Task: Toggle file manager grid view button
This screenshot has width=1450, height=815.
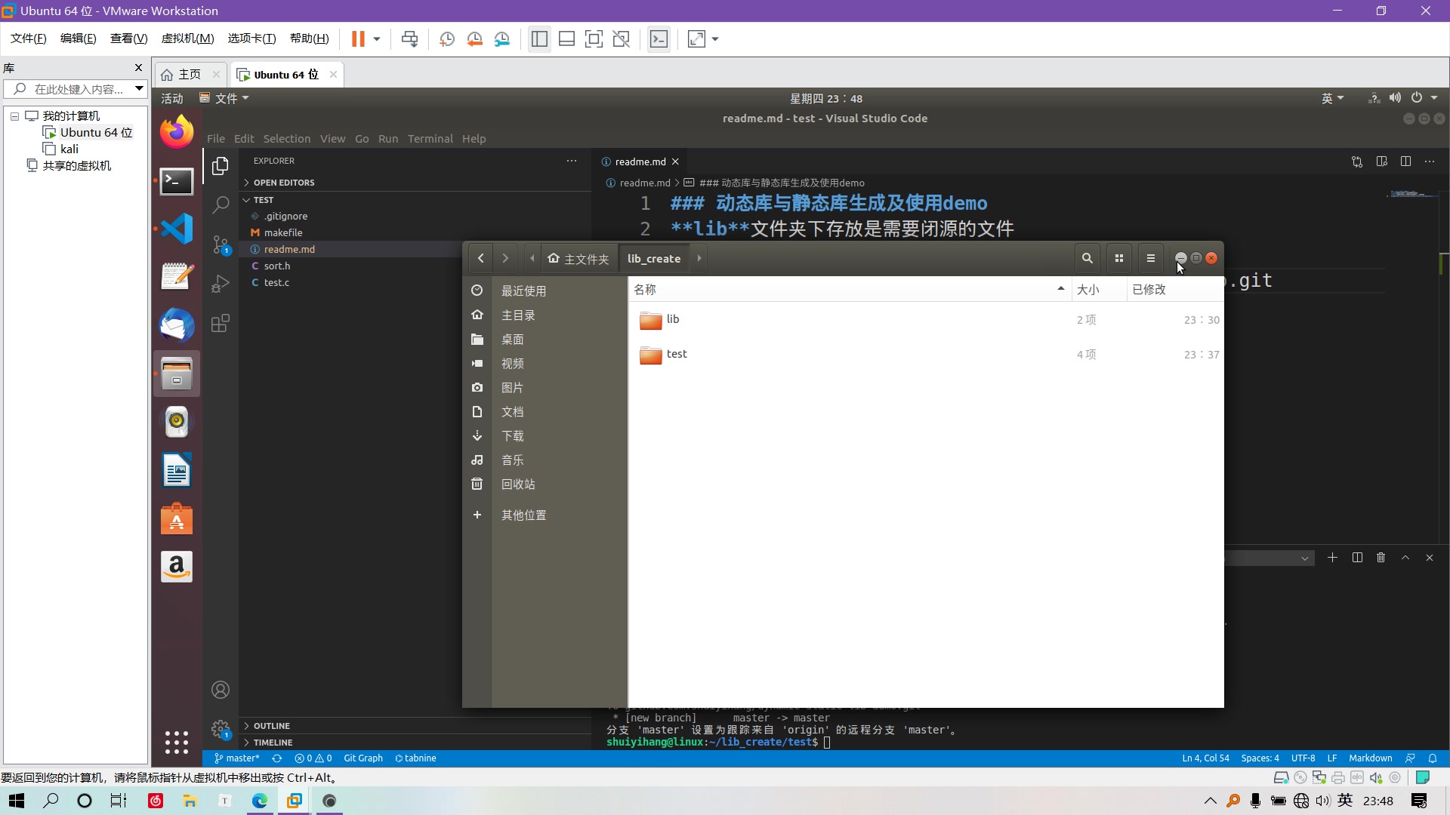Action: pos(1118,258)
